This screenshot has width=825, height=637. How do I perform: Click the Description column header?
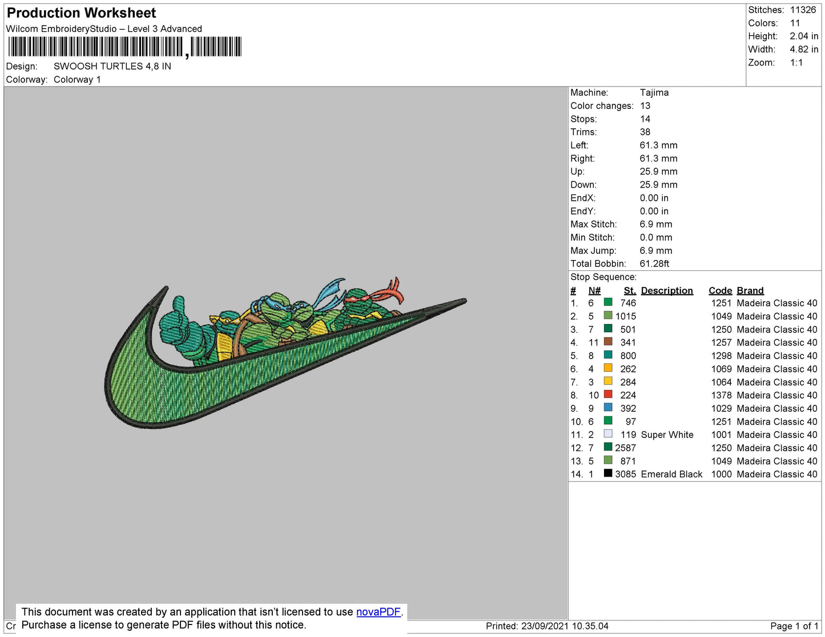[x=666, y=290]
